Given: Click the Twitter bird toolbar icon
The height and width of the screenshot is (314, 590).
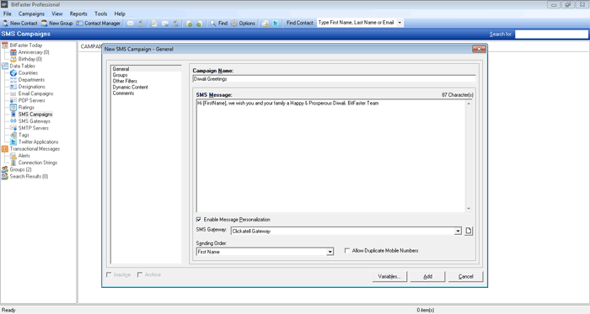Looking at the screenshot, I should coord(276,24).
